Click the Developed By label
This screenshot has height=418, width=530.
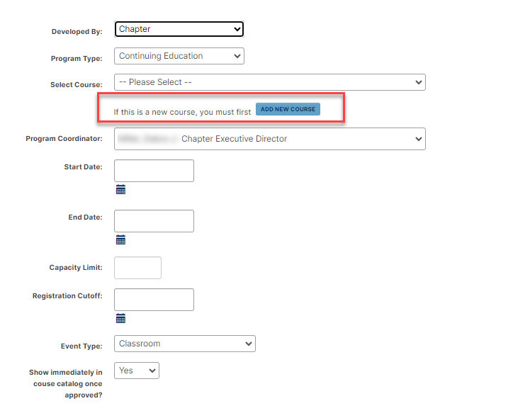tap(77, 31)
